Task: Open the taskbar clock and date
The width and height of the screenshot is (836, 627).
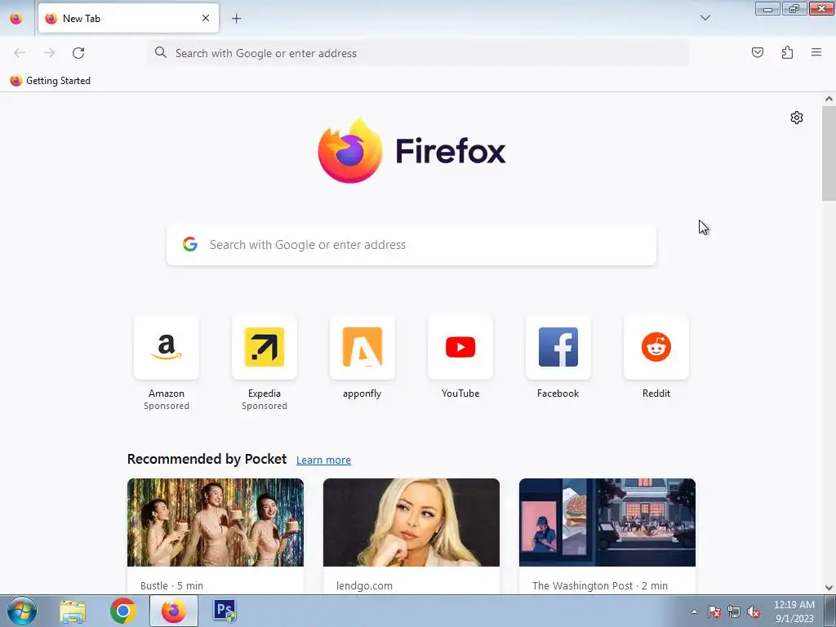Action: pyautogui.click(x=794, y=611)
